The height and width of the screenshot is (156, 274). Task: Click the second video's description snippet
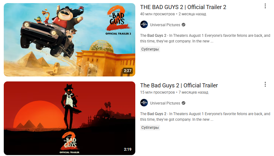(205, 117)
